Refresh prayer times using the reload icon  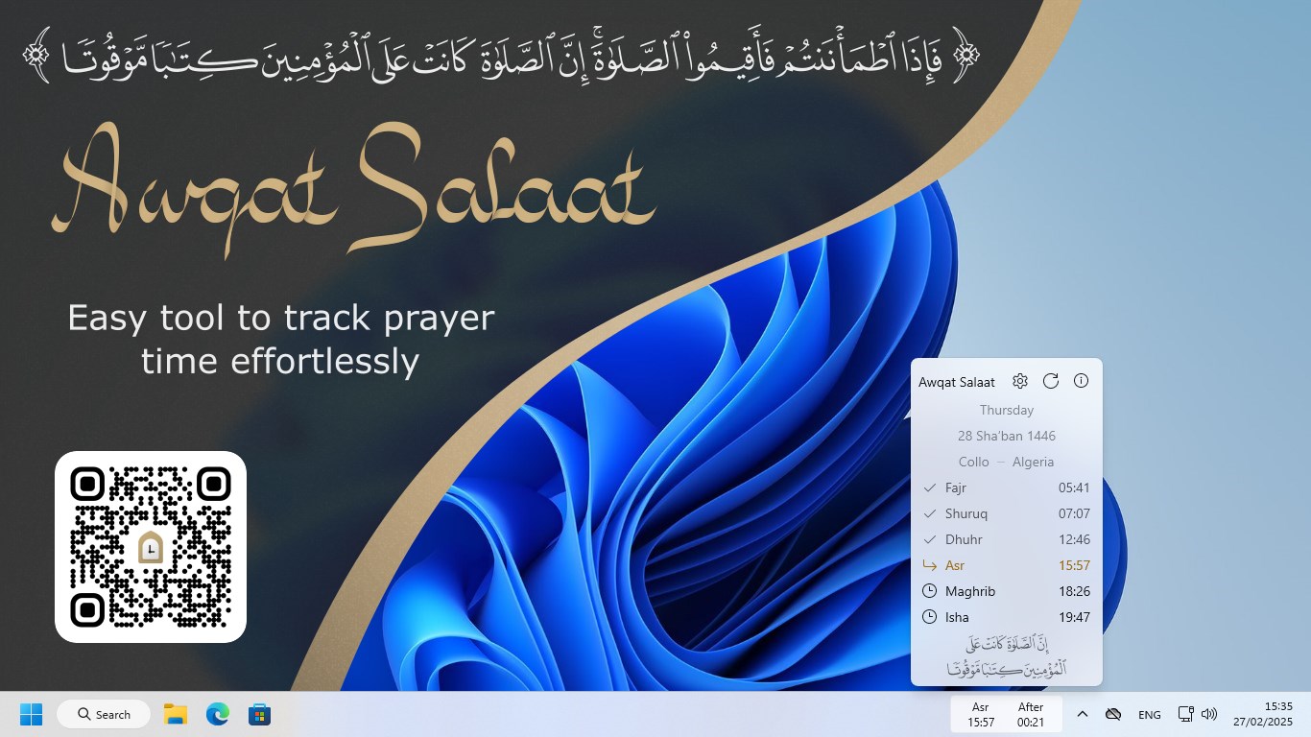[x=1051, y=381]
